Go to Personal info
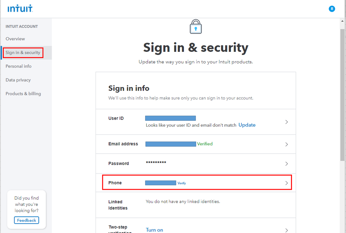This screenshot has width=346, height=233. (x=18, y=66)
